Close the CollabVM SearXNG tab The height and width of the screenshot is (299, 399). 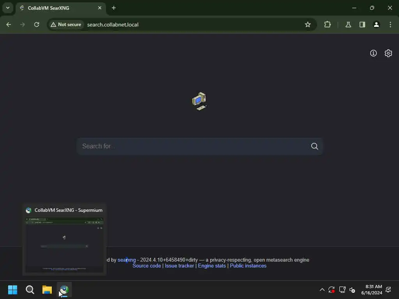[x=100, y=8]
